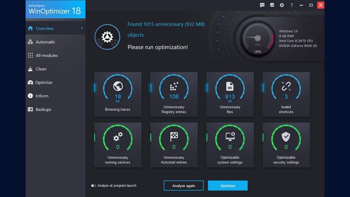This screenshot has width=350, height=197.
Task: Open the All modules sidebar section
Action: 47,55
